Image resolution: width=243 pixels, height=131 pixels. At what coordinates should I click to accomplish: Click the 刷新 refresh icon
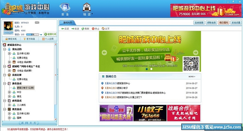(85, 29)
